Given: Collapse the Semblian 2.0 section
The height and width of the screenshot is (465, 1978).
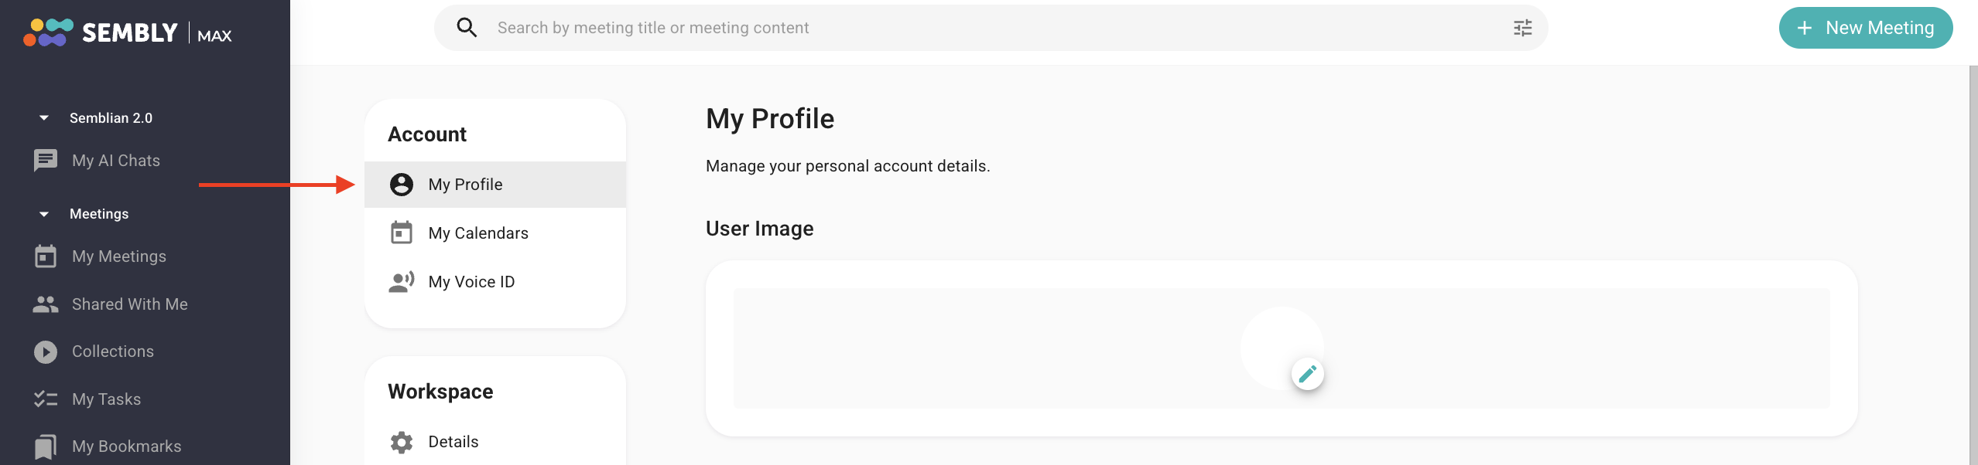Looking at the screenshot, I should pyautogui.click(x=44, y=118).
